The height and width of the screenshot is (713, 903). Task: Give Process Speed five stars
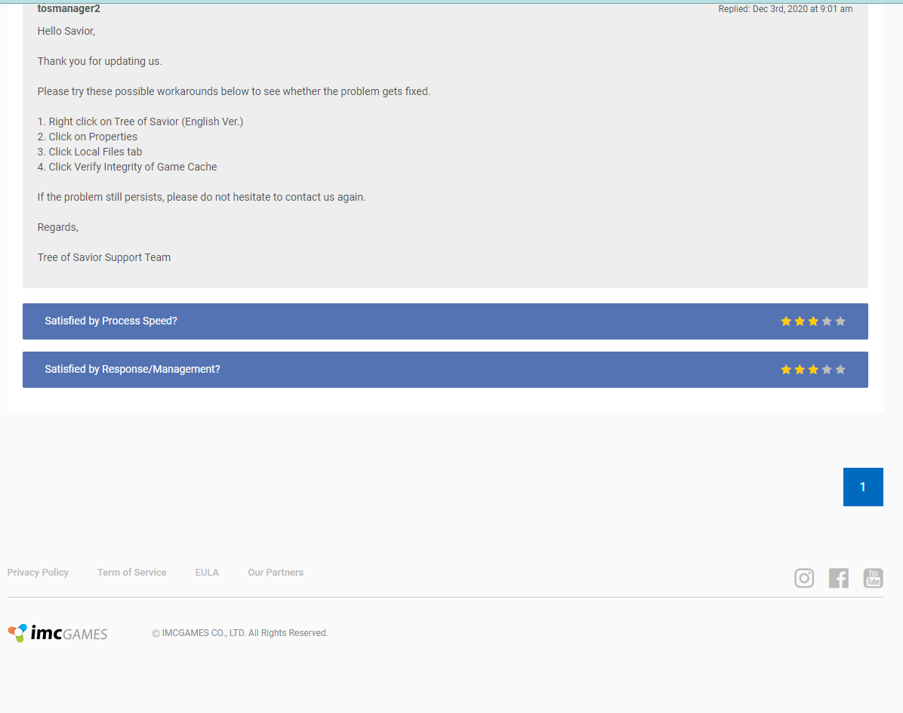point(840,321)
